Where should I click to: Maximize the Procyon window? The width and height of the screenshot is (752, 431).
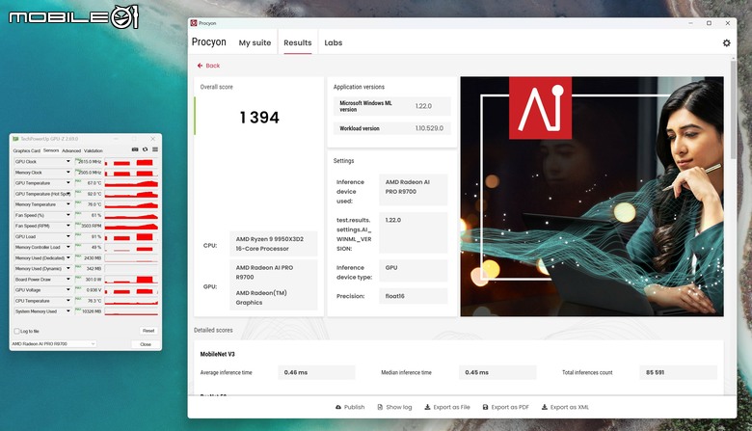tap(709, 23)
